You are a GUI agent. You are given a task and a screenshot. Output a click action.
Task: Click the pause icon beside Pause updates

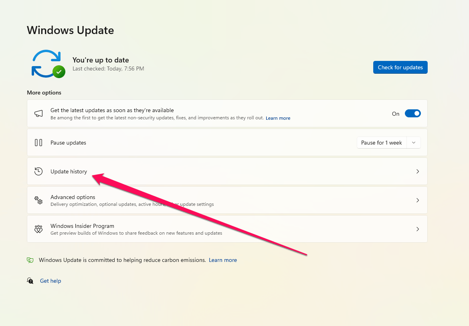[x=38, y=143]
